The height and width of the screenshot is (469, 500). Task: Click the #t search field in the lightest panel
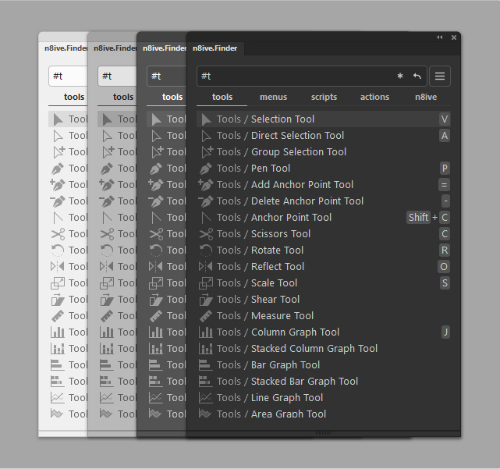[x=68, y=76]
